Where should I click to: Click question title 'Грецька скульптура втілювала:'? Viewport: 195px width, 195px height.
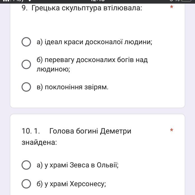click(x=87, y=8)
